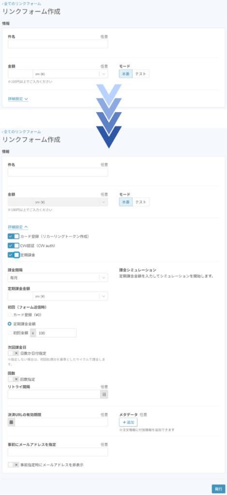The width and height of the screenshot is (227, 495).
Task: Disable the 定期課金 toggle switch
Action: click(x=14, y=255)
